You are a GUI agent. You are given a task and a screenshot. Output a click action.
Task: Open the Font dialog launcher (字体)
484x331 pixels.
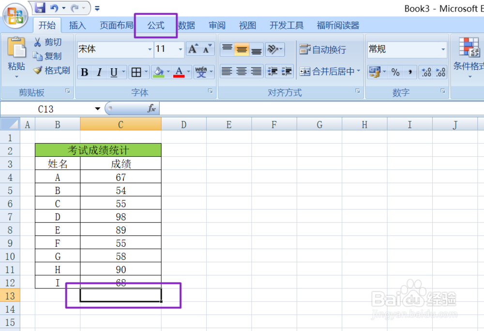pyautogui.click(x=210, y=91)
